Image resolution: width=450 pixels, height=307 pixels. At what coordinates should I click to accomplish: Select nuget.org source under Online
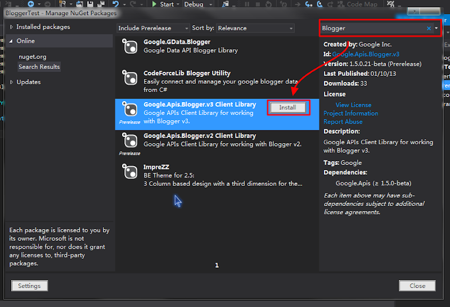pos(33,57)
